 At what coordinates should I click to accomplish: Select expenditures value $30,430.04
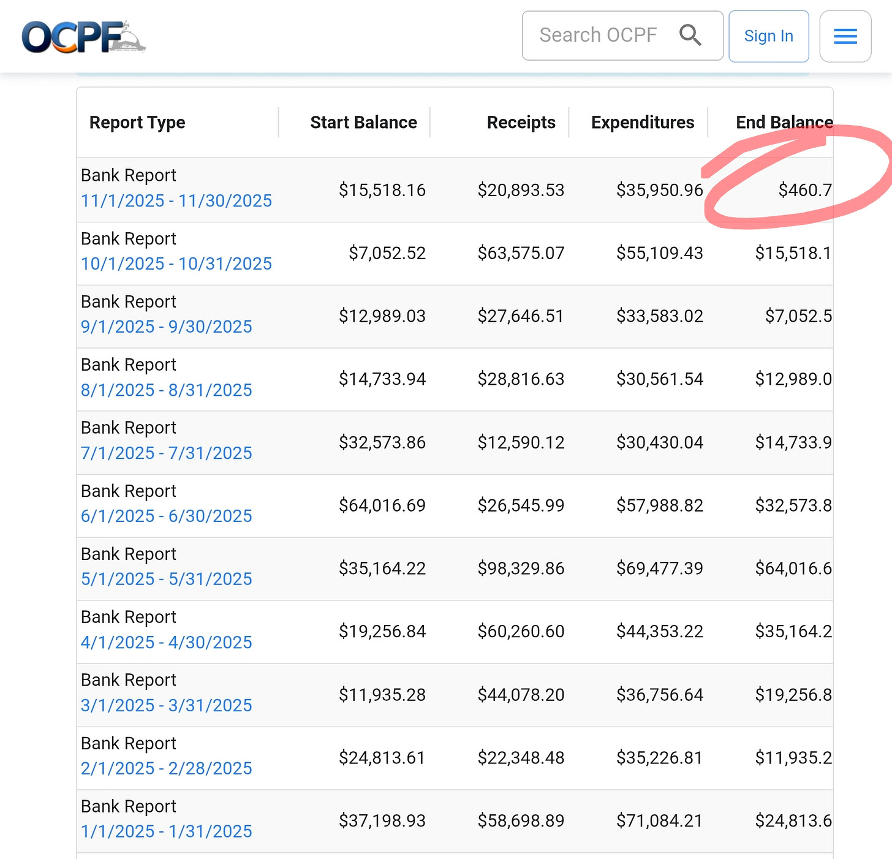pos(660,442)
